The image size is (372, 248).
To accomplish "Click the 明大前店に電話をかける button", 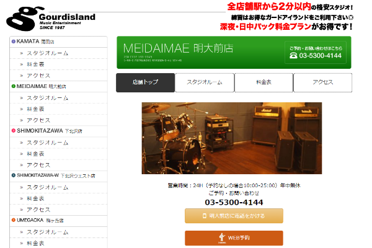I will 234,216.
